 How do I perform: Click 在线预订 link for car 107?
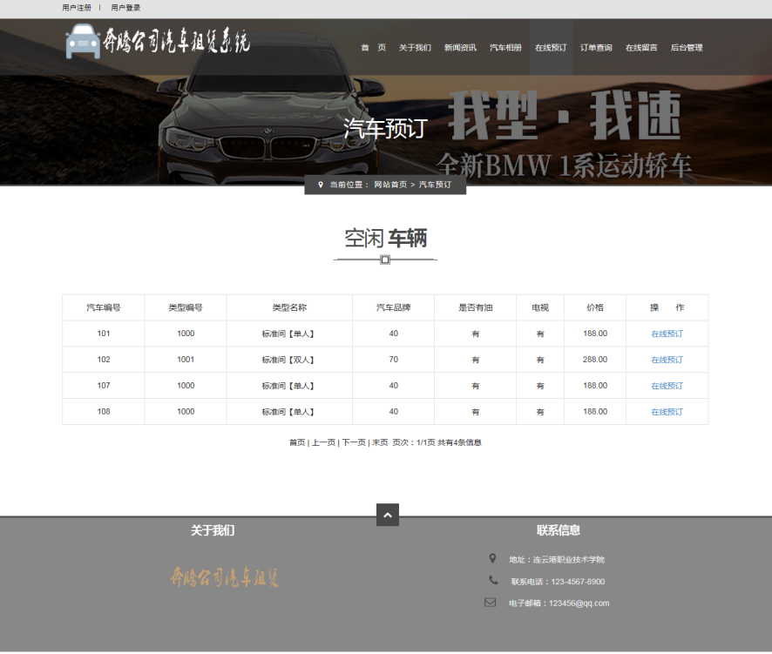pos(667,386)
